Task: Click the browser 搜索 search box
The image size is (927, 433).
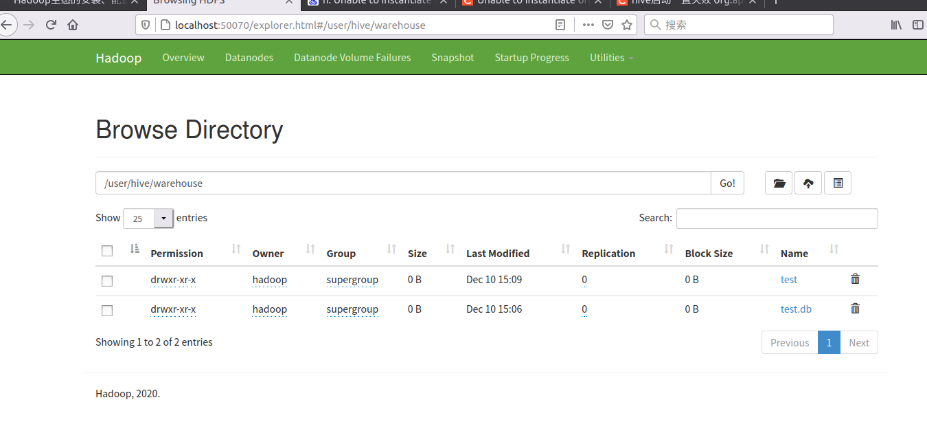Action: pyautogui.click(x=739, y=25)
